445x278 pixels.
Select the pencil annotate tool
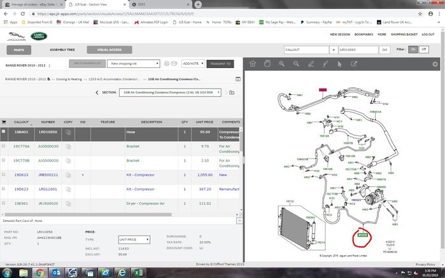click(311, 64)
